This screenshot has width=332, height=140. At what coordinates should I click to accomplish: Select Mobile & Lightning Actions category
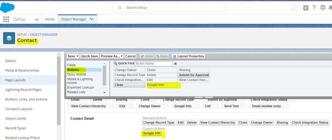click(80, 81)
